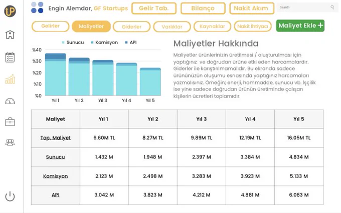Screen dimensions: 341x213
Task: Select the 3.283 M cell
Action: 202,176
